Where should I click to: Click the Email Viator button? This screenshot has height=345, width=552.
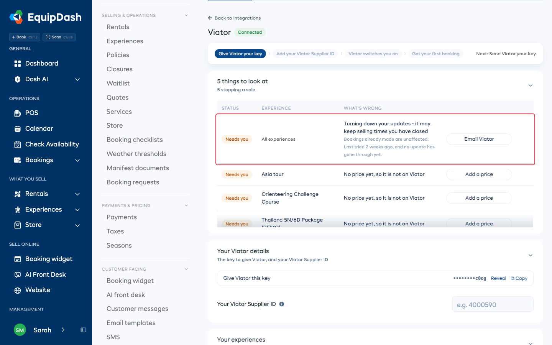(x=479, y=139)
